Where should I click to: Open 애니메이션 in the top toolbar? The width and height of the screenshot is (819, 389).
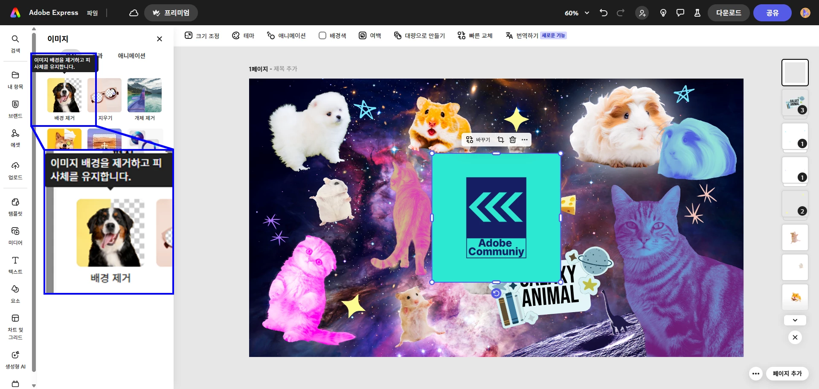[x=286, y=35]
